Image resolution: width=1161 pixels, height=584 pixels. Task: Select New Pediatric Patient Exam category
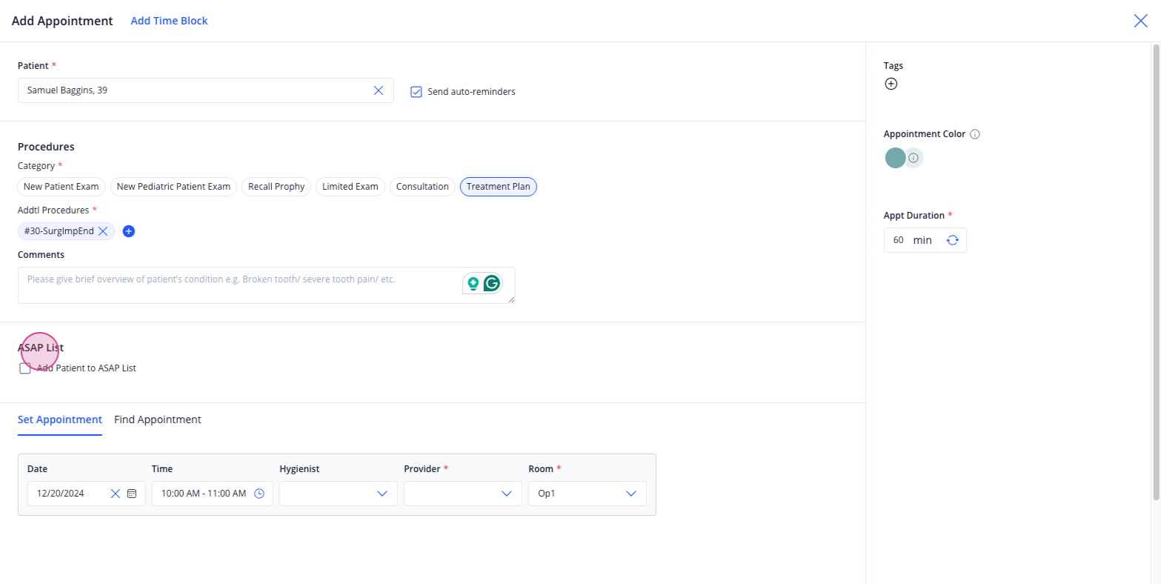pos(173,187)
